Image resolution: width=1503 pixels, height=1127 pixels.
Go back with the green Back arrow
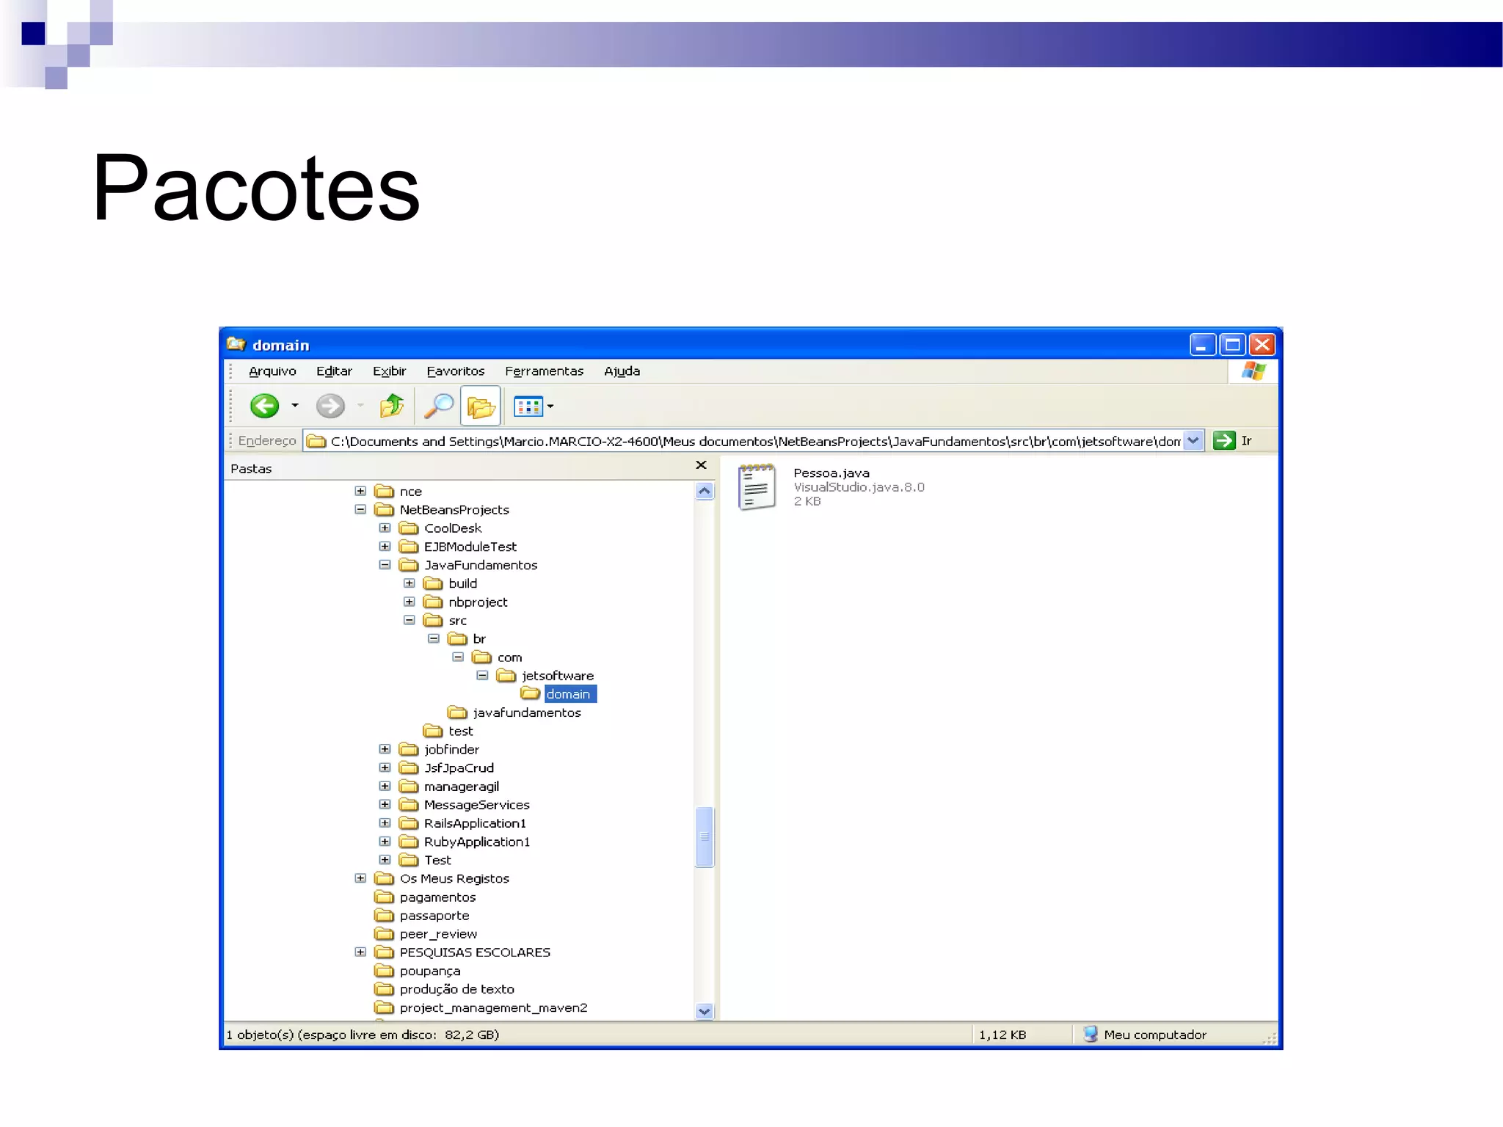pos(264,406)
